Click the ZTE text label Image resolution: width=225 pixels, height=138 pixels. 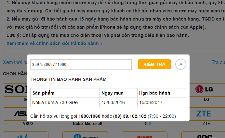click(x=206, y=124)
